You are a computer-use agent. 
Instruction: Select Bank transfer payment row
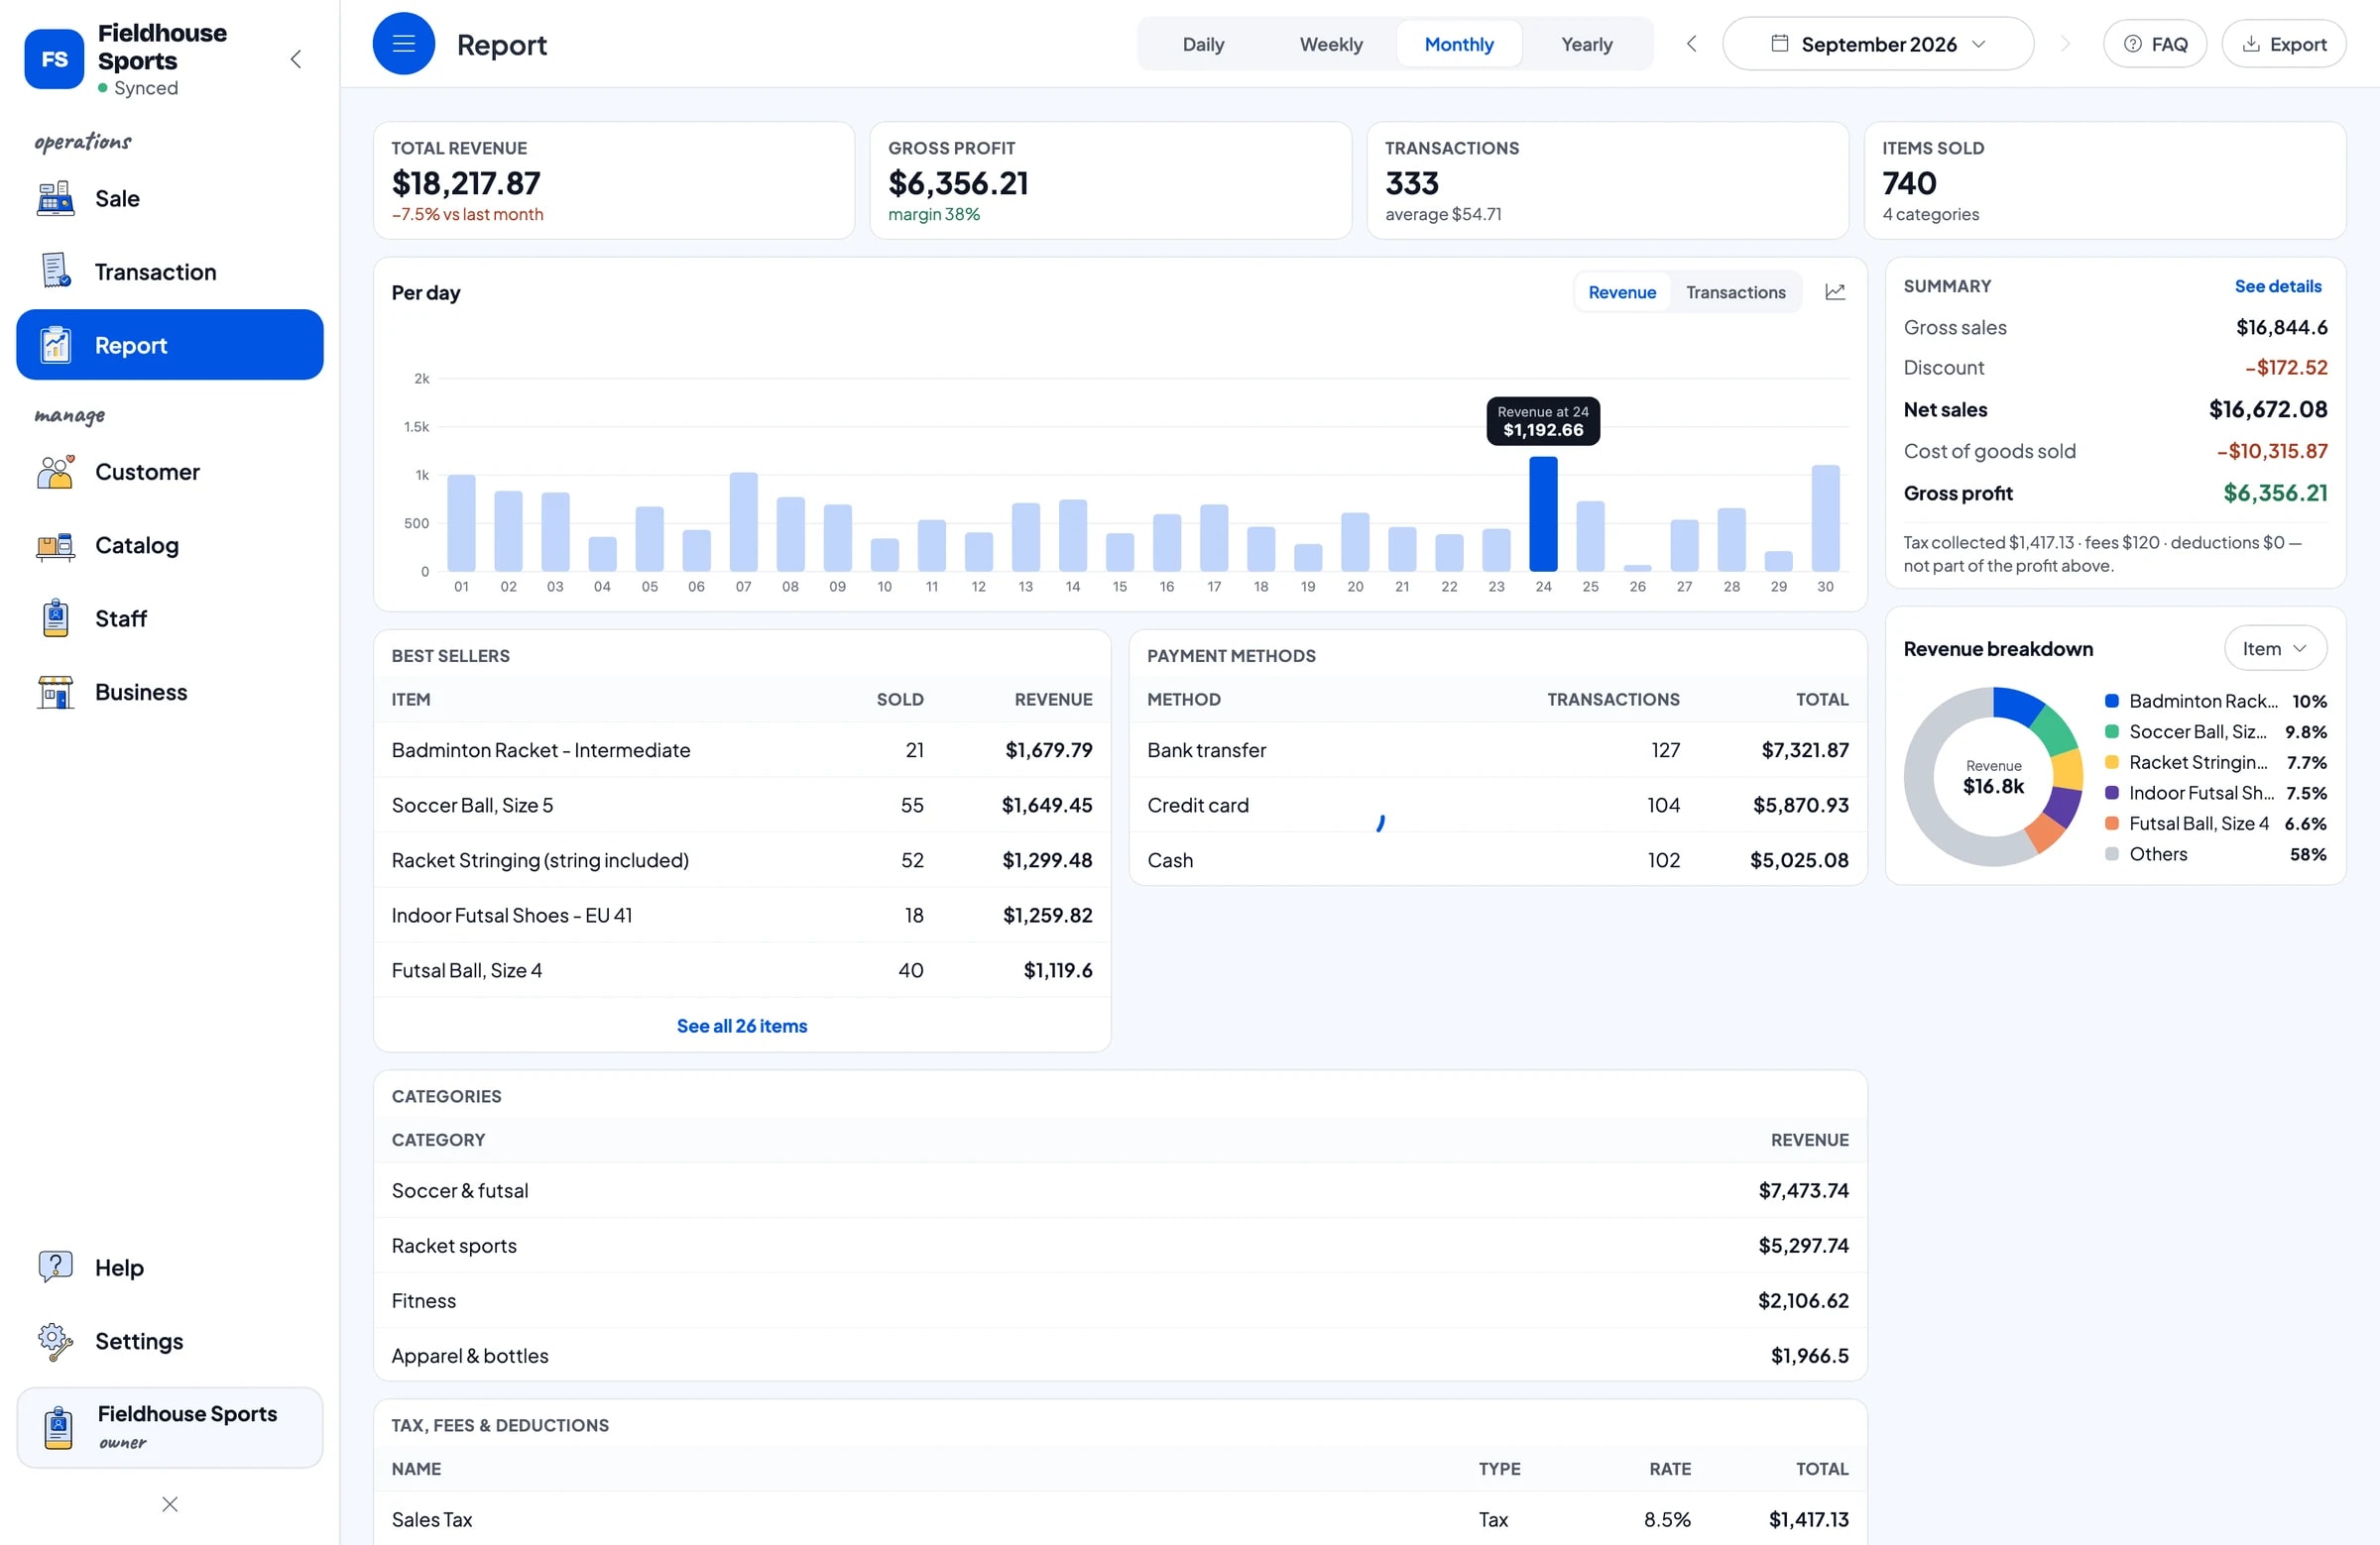[1498, 749]
